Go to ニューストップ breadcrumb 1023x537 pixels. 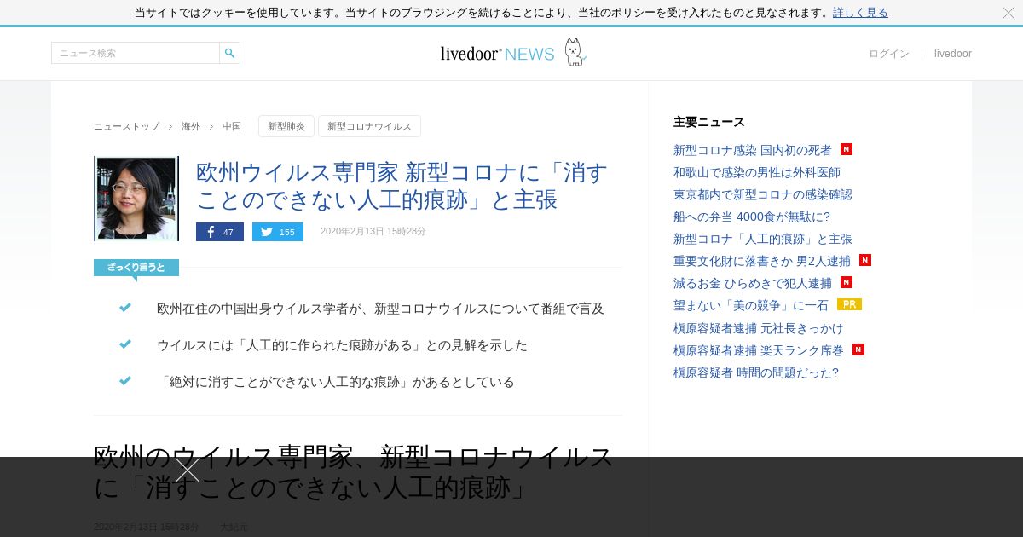coord(126,126)
